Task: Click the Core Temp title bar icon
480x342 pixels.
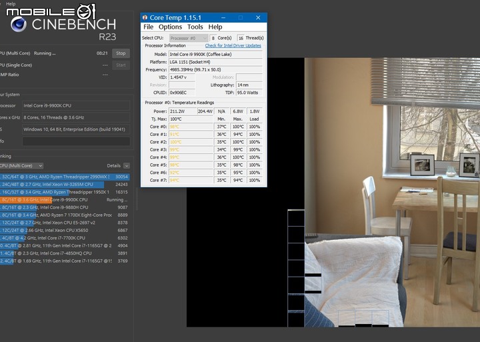Action: click(145, 17)
